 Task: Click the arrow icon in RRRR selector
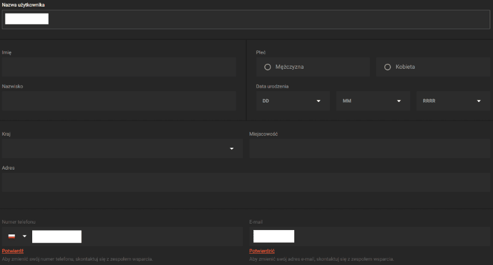pos(479,101)
